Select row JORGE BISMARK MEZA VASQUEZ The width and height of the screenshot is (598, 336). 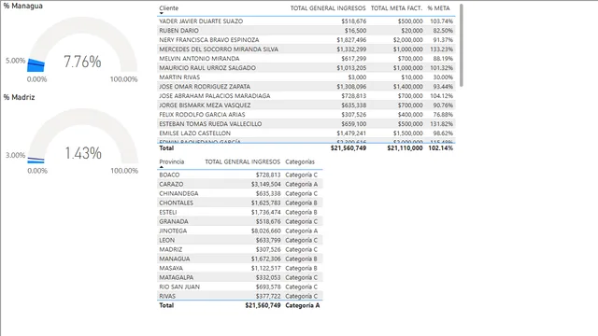(306, 105)
